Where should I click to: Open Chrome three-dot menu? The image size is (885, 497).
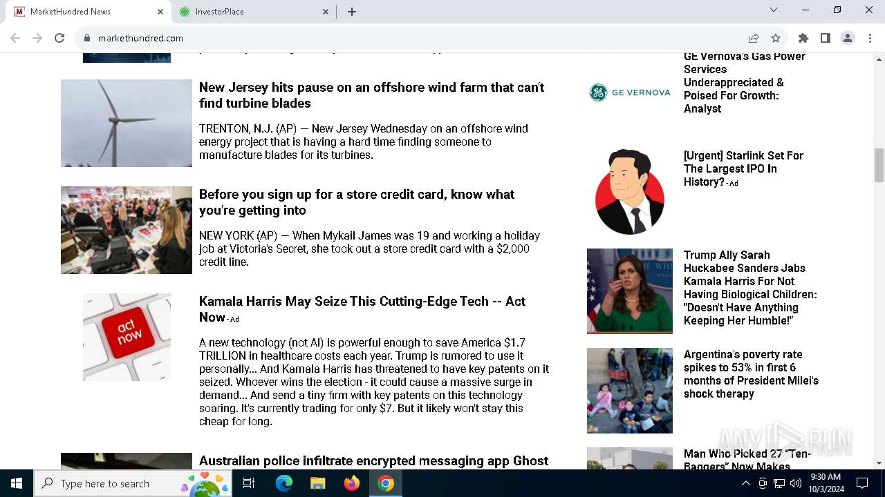tap(870, 38)
